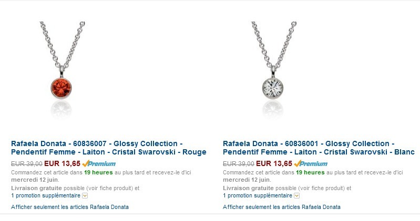Expand promotion arrow for the Blanc pendant
Screen dimensions: 420x221
(x=297, y=196)
